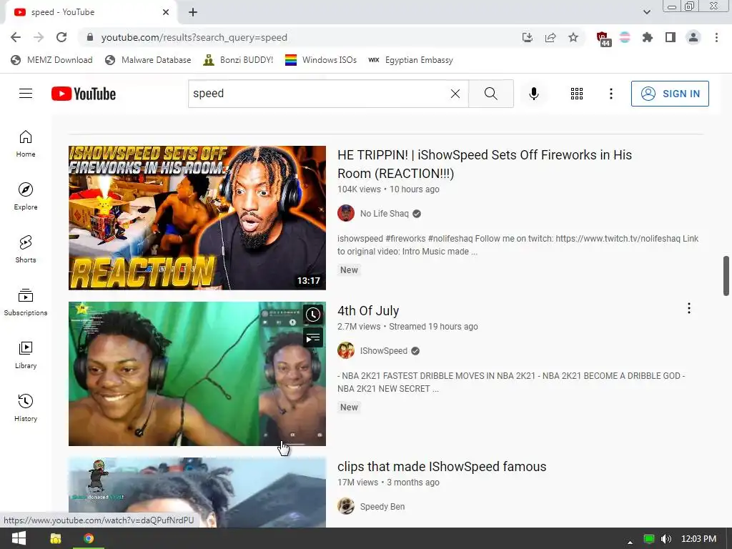Open the fireworks REACTION video thumbnail
732x549 pixels.
197,217
